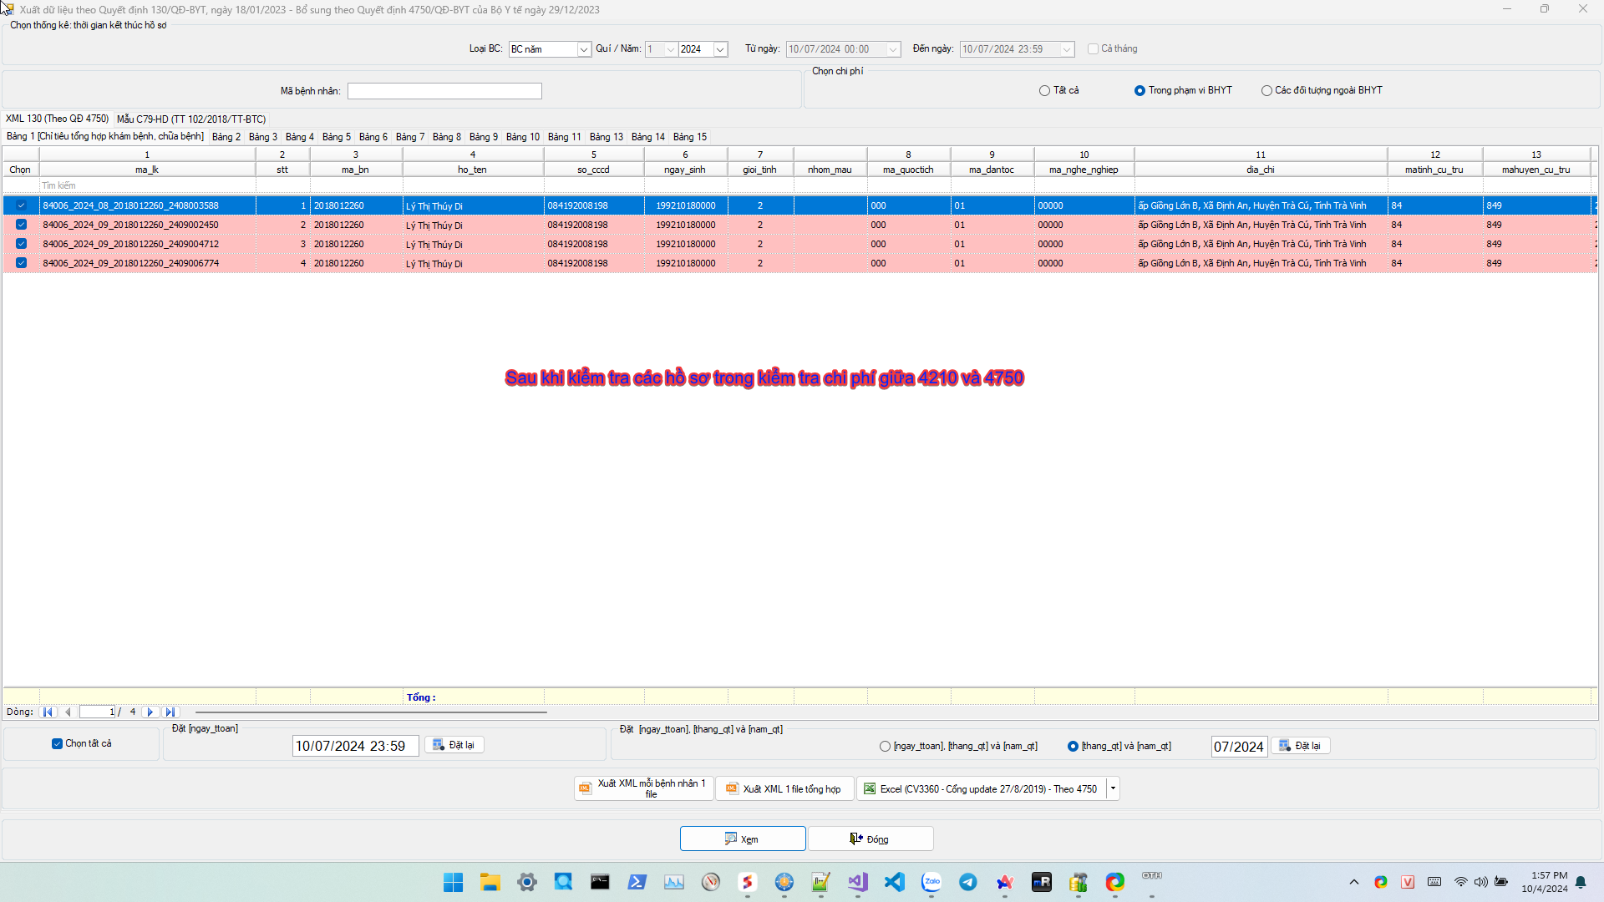
Task: Select Các đối tượng ngoài BHYT option
Action: pyautogui.click(x=1266, y=90)
